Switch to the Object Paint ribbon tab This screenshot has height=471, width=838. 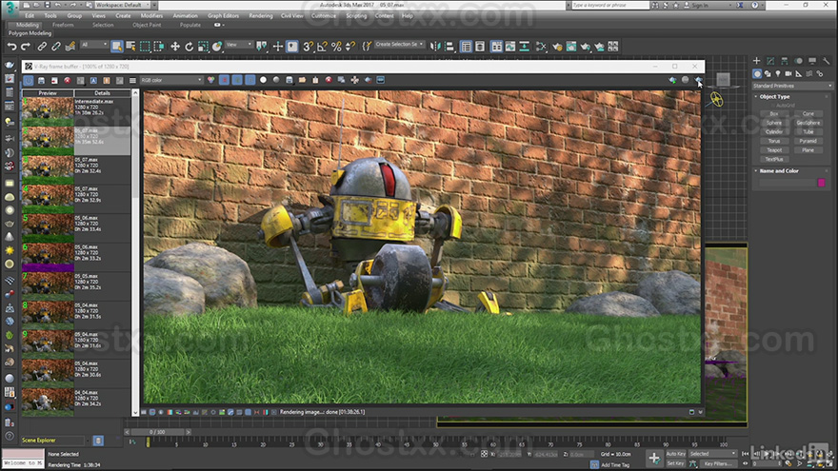(x=147, y=25)
